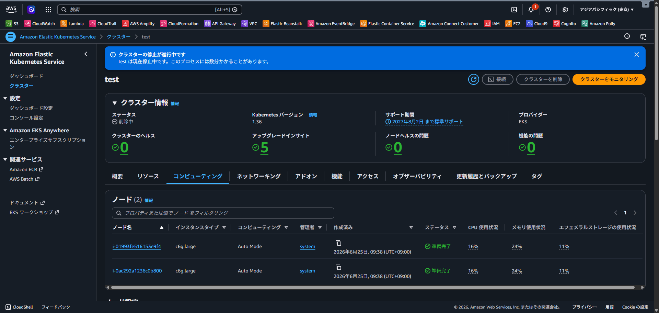Open Cloud9 favorites shortcut
This screenshot has height=313, width=659.
[537, 24]
